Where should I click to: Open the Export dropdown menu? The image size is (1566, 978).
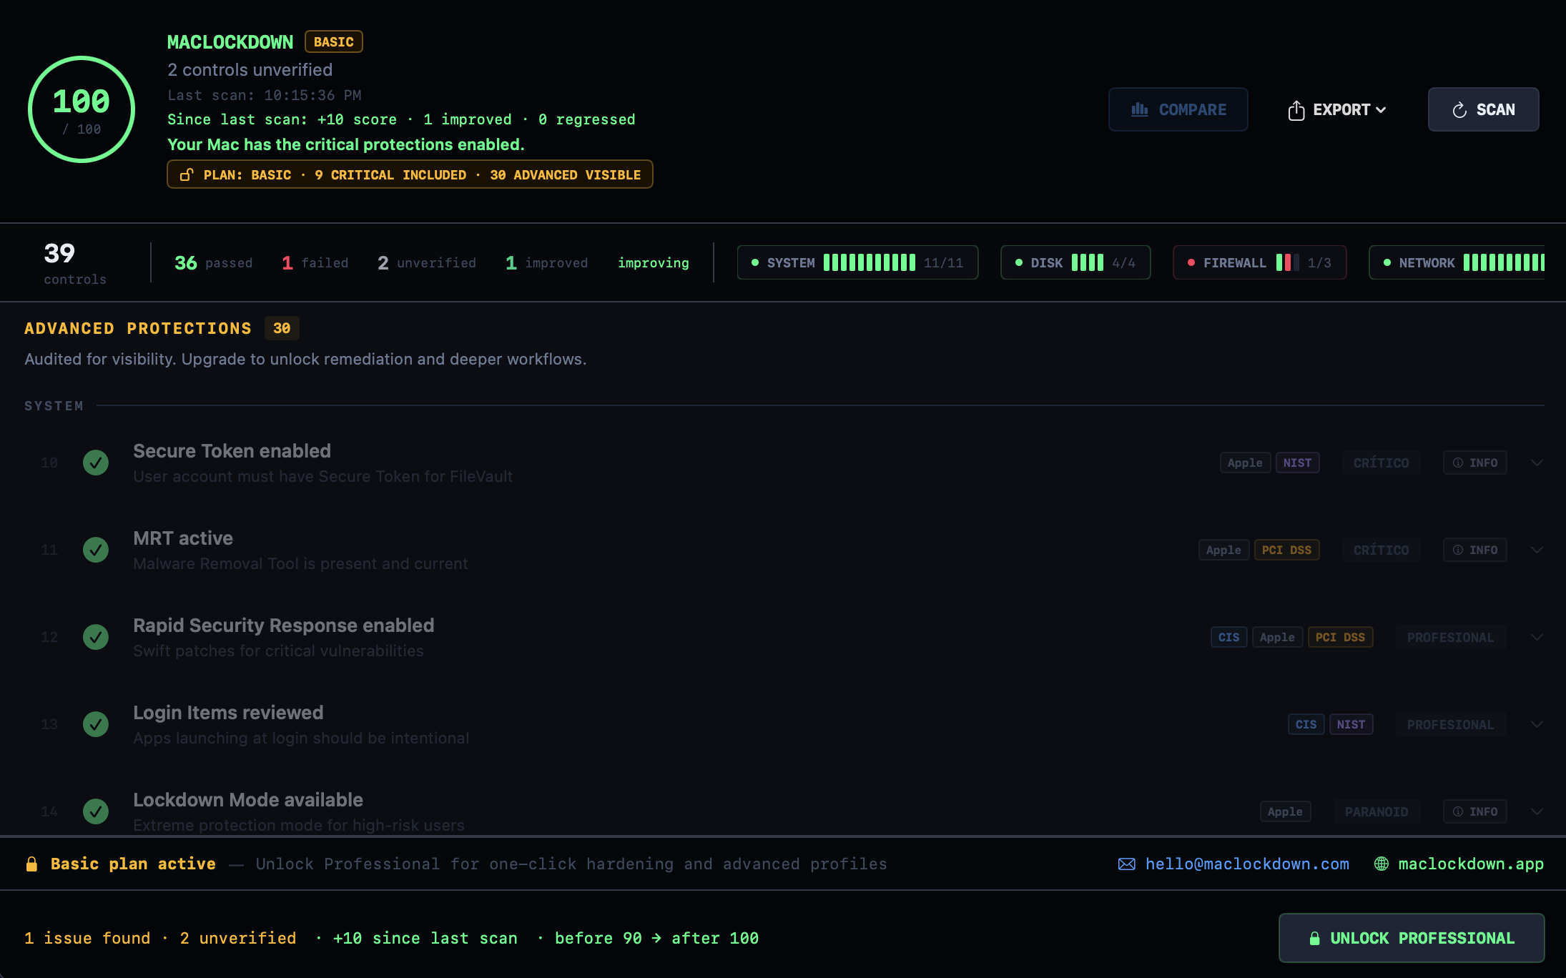click(1337, 109)
